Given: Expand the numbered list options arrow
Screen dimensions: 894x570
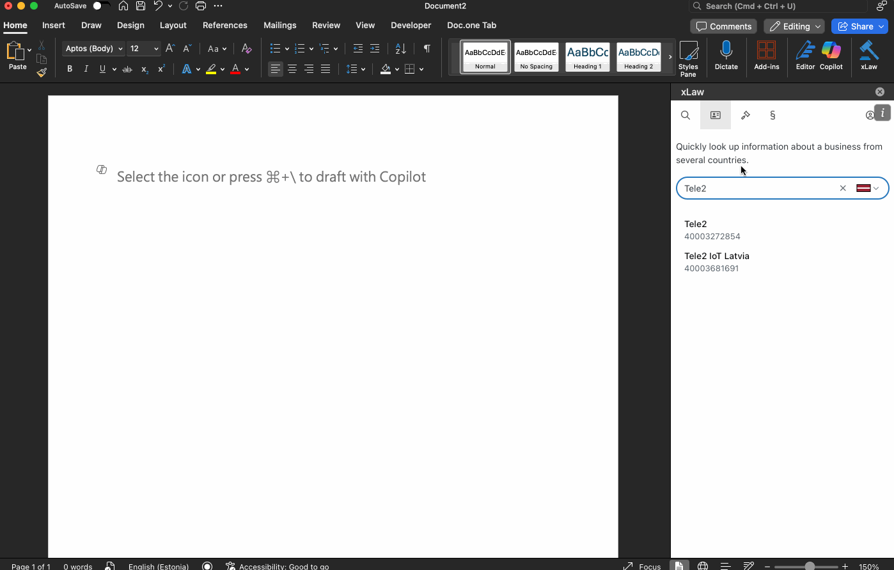Looking at the screenshot, I should (311, 49).
